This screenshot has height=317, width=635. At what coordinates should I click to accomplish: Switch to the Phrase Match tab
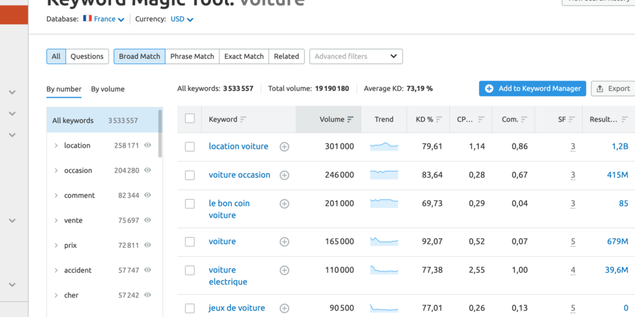(192, 56)
